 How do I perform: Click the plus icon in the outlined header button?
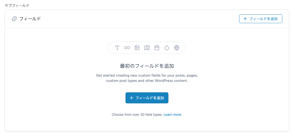245,19
